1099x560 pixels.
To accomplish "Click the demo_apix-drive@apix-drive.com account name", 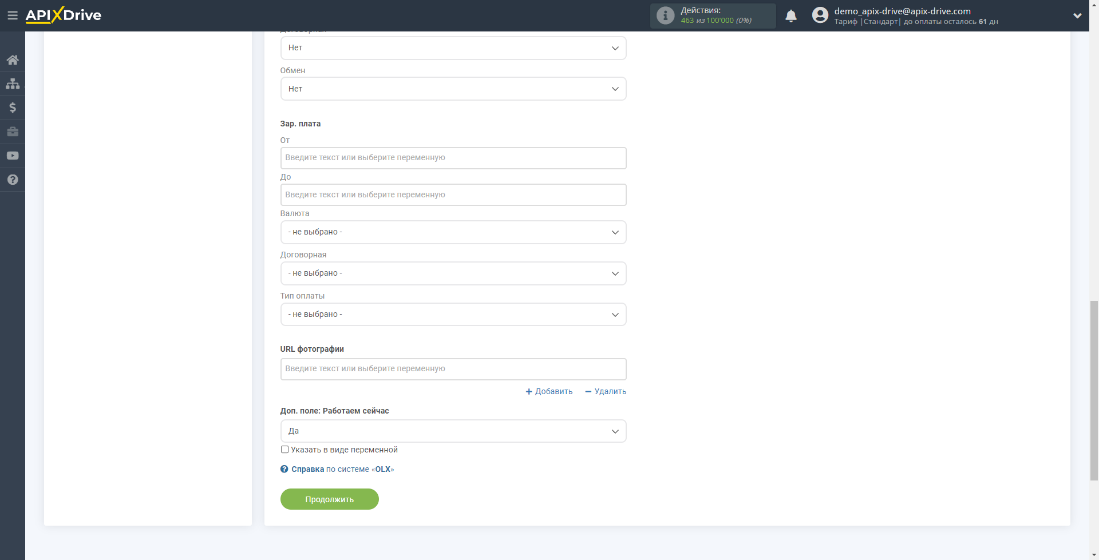I will [902, 11].
